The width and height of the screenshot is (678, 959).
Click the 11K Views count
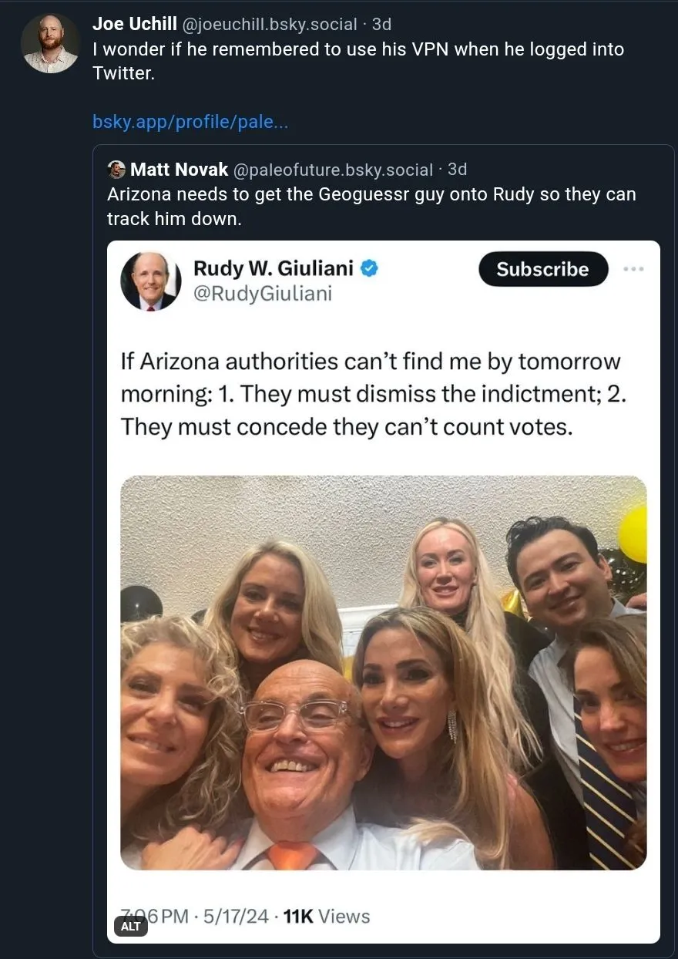pos(327,916)
